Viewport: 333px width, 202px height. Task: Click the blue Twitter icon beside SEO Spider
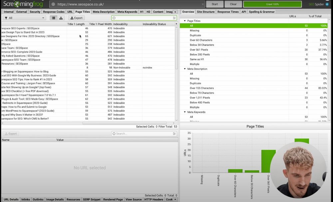click(x=327, y=4)
